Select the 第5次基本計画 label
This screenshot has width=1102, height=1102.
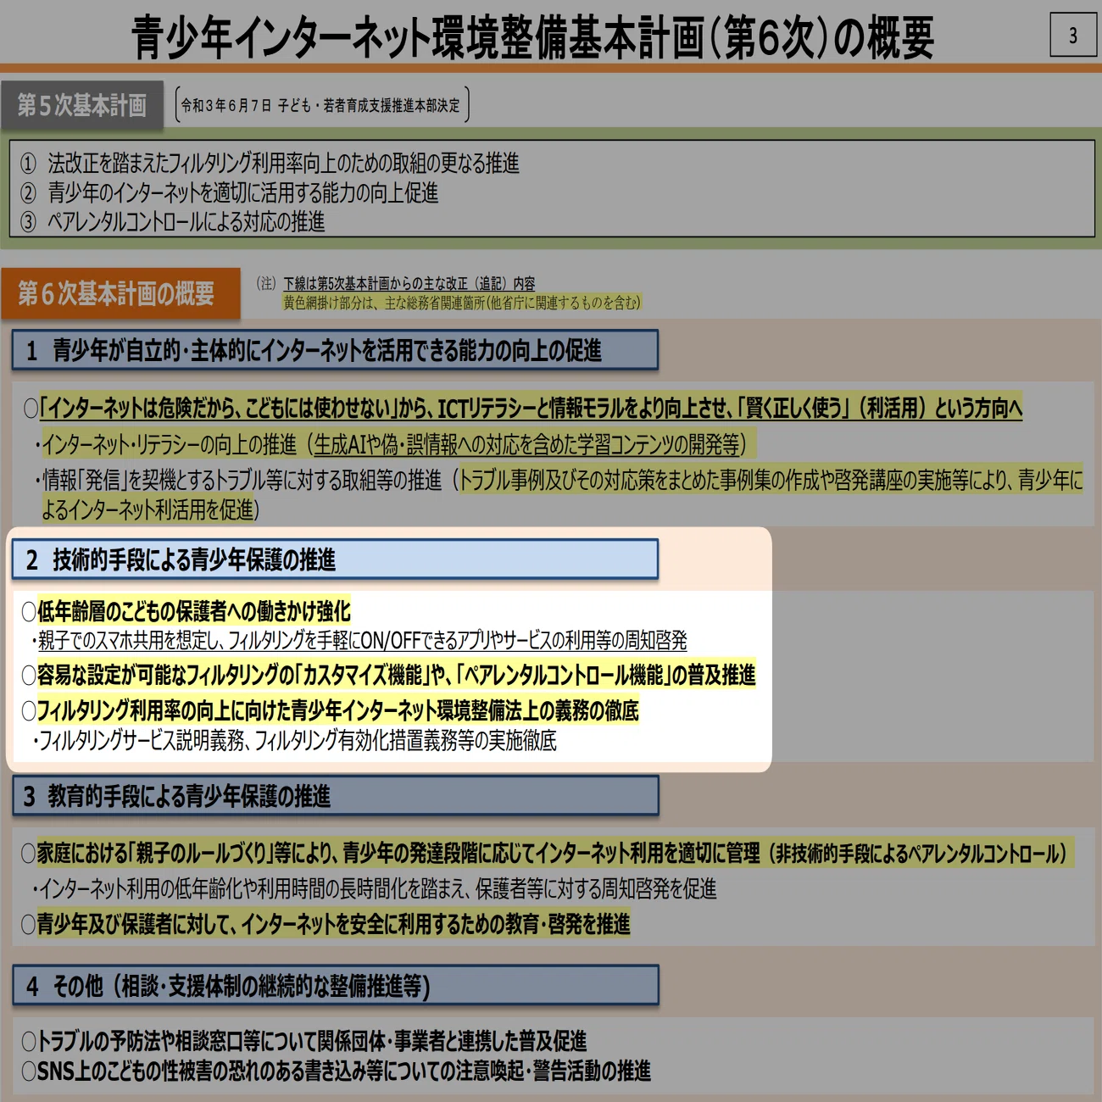pyautogui.click(x=82, y=105)
